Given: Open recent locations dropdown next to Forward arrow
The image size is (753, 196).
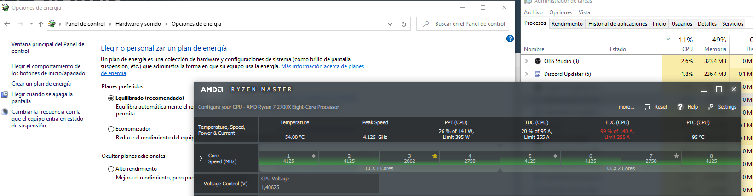Looking at the screenshot, I should coord(31,24).
